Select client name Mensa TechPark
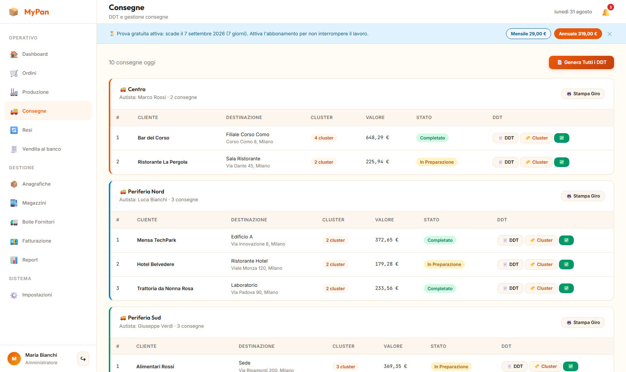 pyautogui.click(x=156, y=240)
